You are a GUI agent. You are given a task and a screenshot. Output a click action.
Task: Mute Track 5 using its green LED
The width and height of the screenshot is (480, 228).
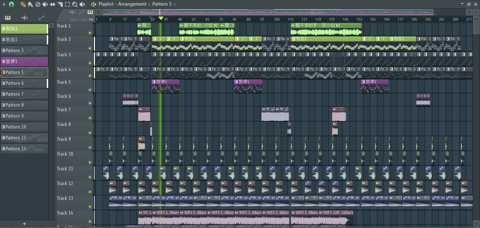[x=90, y=90]
